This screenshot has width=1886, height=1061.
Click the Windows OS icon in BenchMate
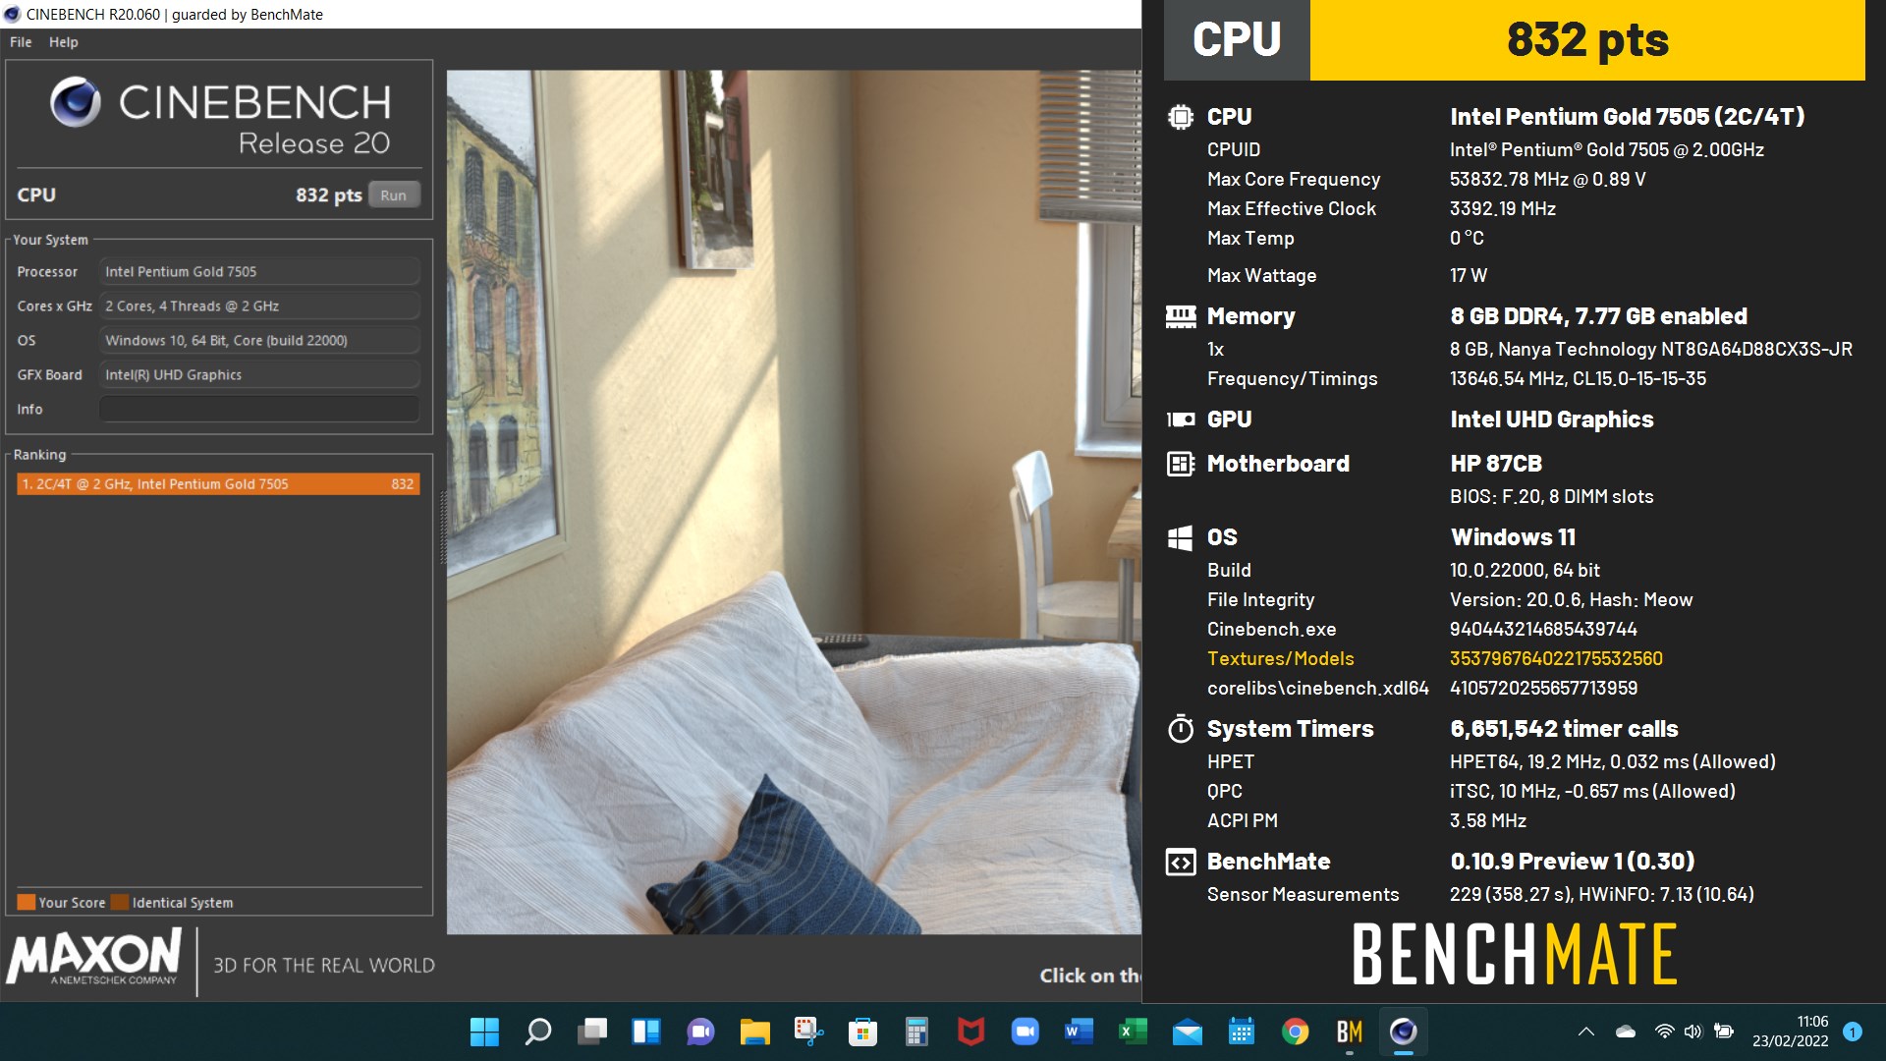[1180, 537]
